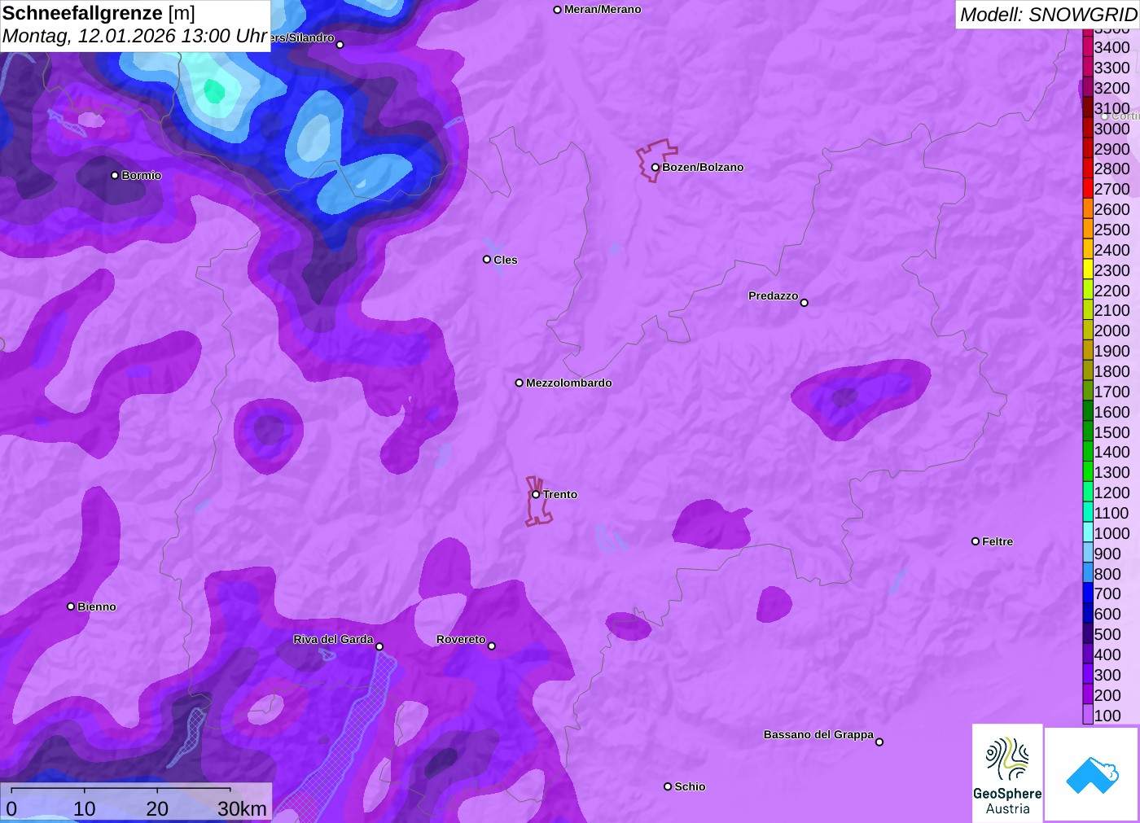
Task: Click the Trento city marker
Action: pyautogui.click(x=536, y=494)
